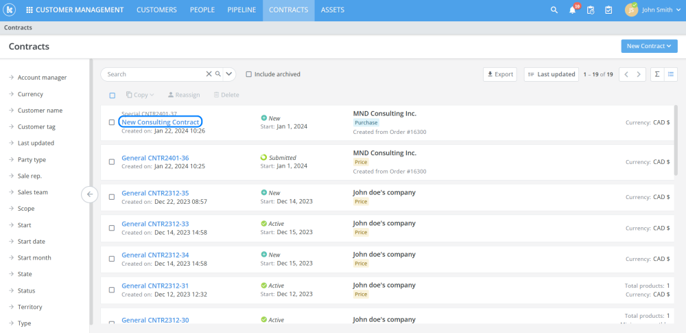
Task: Expand the Start month filter
Action: tap(34, 257)
